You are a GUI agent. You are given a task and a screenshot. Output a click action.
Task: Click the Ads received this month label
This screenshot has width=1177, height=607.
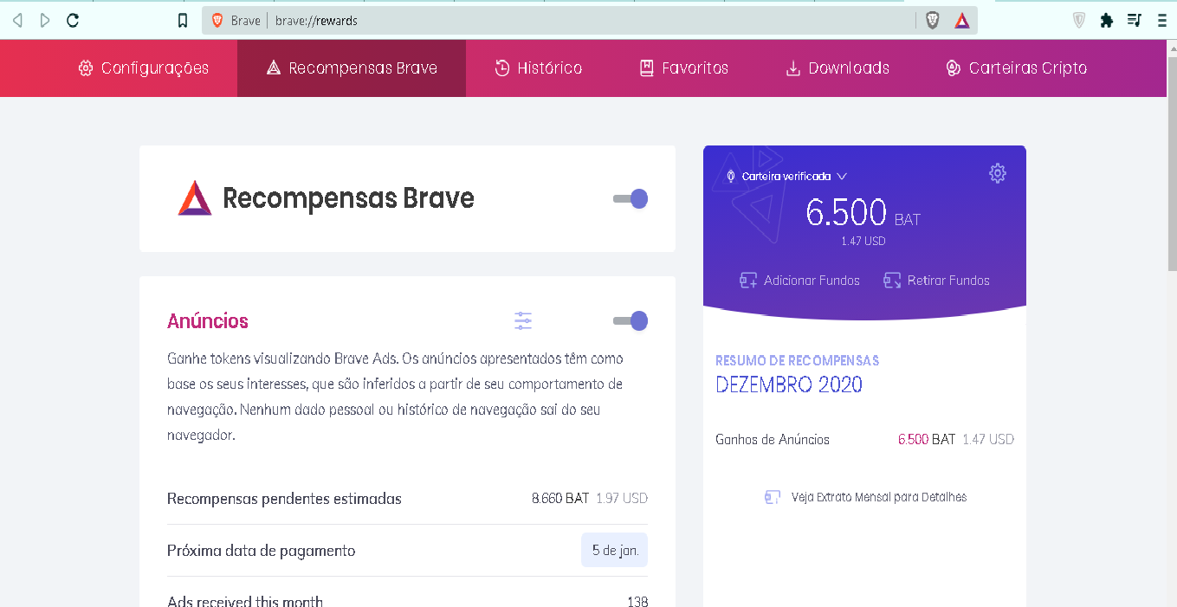coord(245,601)
